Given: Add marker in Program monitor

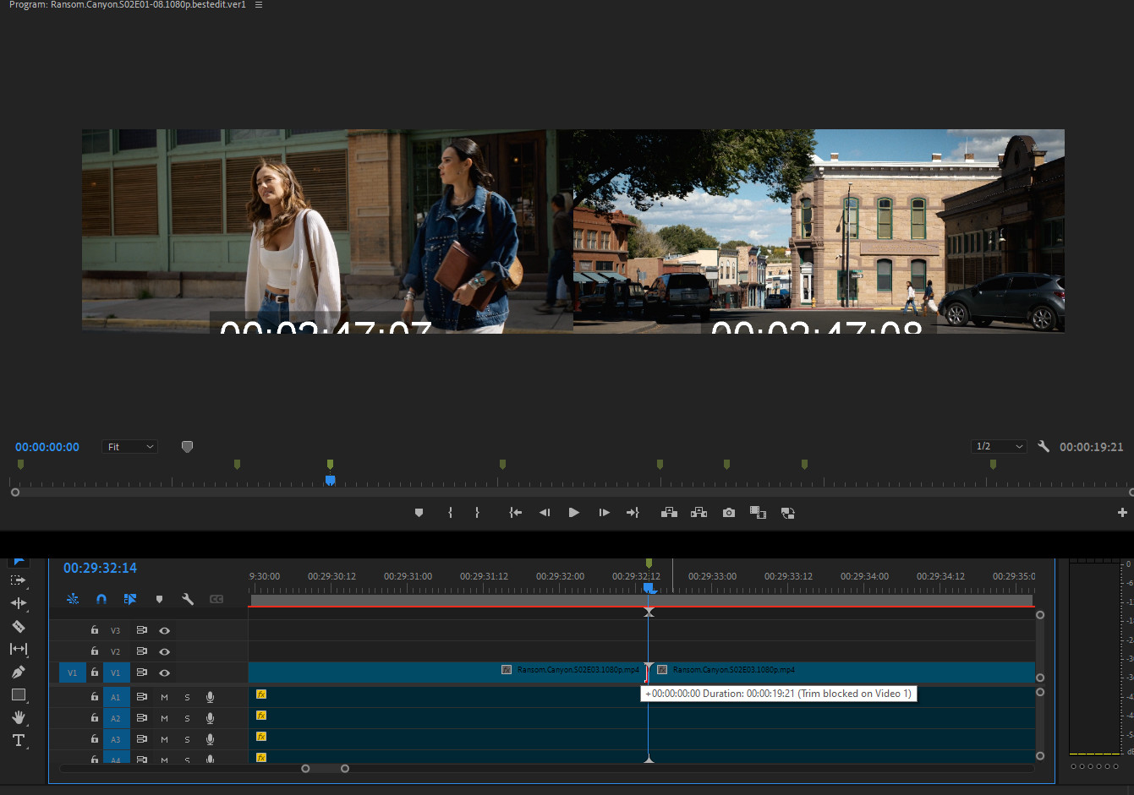Looking at the screenshot, I should click(x=419, y=513).
